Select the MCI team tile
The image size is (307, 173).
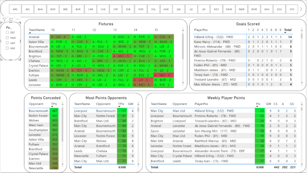(216, 9)
